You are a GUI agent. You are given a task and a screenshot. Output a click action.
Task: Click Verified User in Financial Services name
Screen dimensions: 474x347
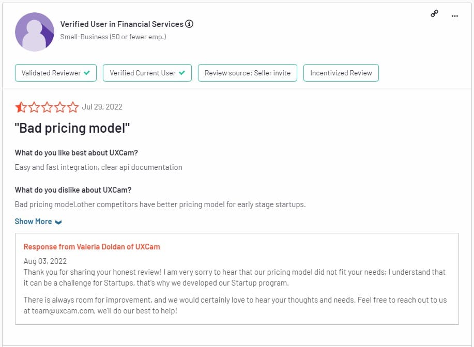pyautogui.click(x=122, y=24)
